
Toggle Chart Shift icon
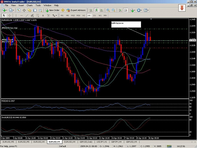pos(125,10)
